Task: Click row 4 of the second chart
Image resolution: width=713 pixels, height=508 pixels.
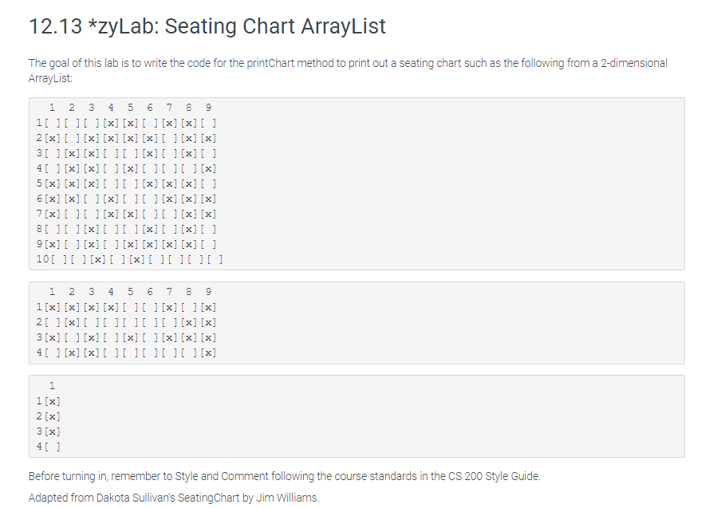Action: 127,352
